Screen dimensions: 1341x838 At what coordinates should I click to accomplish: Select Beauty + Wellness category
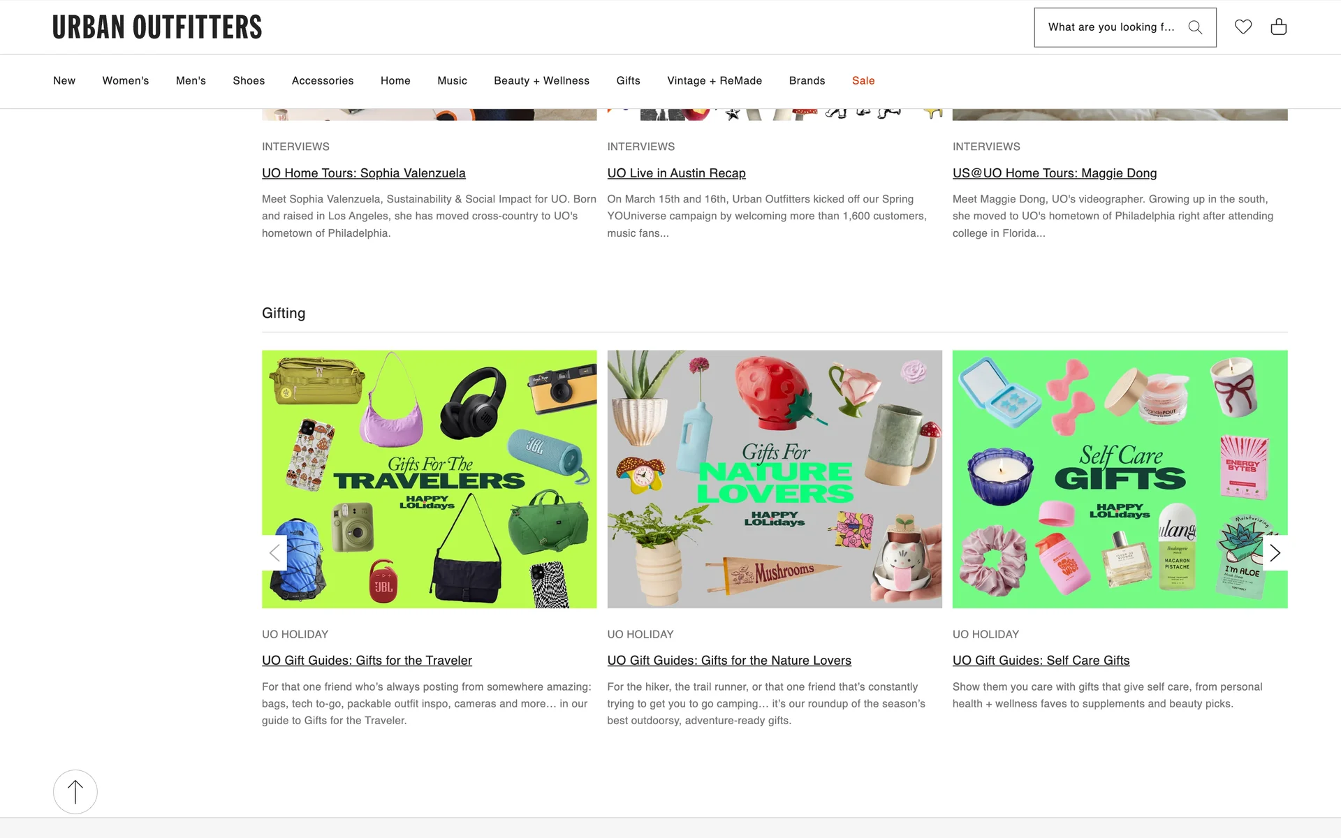tap(541, 81)
